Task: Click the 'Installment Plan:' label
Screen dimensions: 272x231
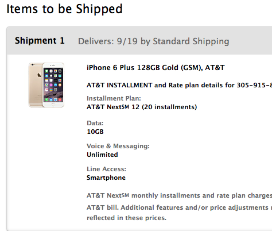Action: click(114, 98)
